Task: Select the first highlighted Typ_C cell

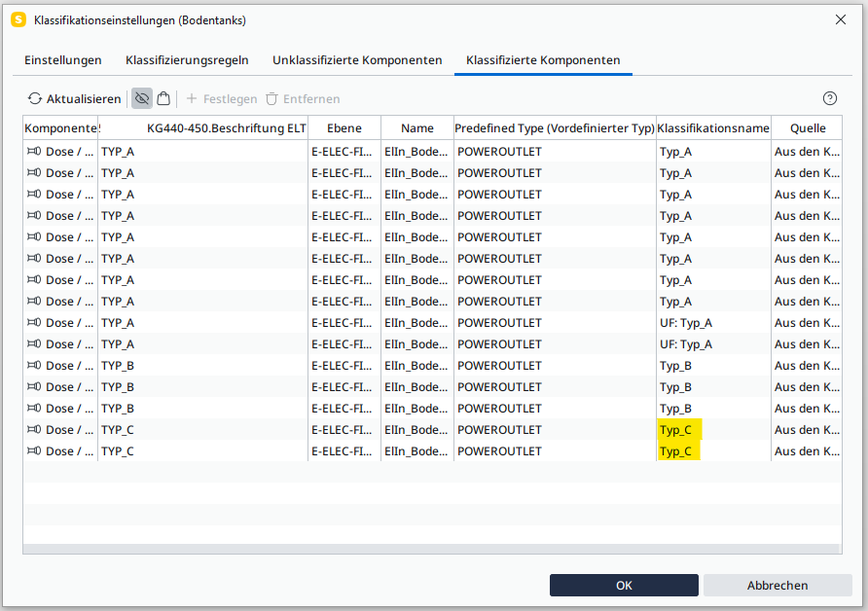Action: 676,430
